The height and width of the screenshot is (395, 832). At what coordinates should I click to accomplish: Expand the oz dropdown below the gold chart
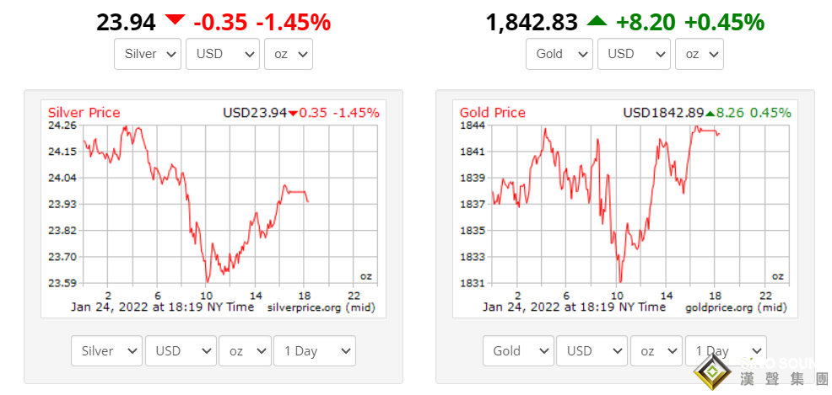657,351
